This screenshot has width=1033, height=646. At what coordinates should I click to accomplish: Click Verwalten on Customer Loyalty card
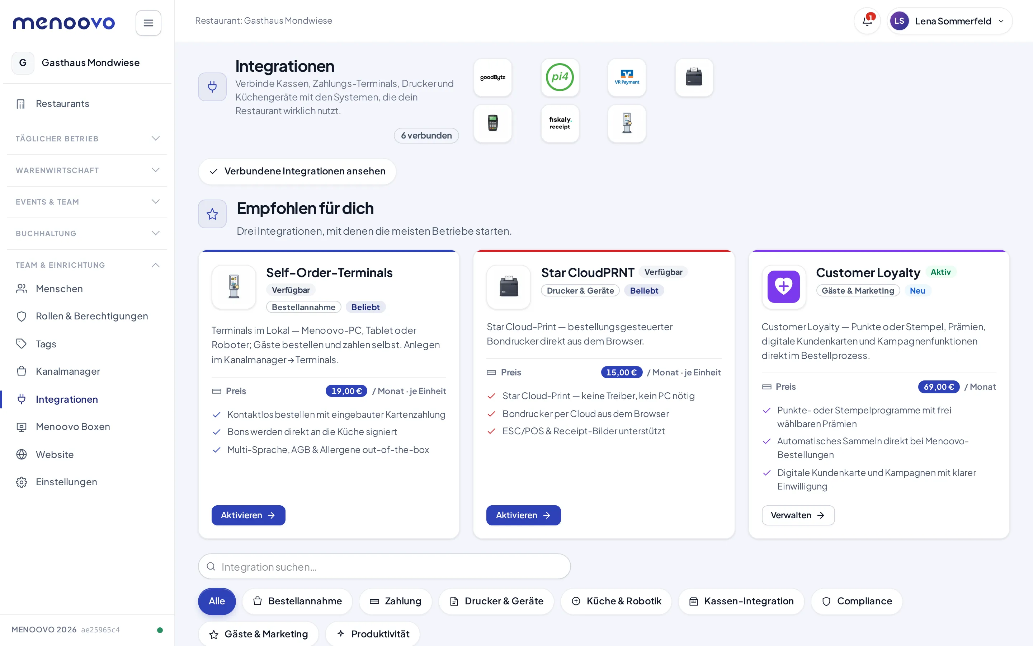click(x=798, y=515)
